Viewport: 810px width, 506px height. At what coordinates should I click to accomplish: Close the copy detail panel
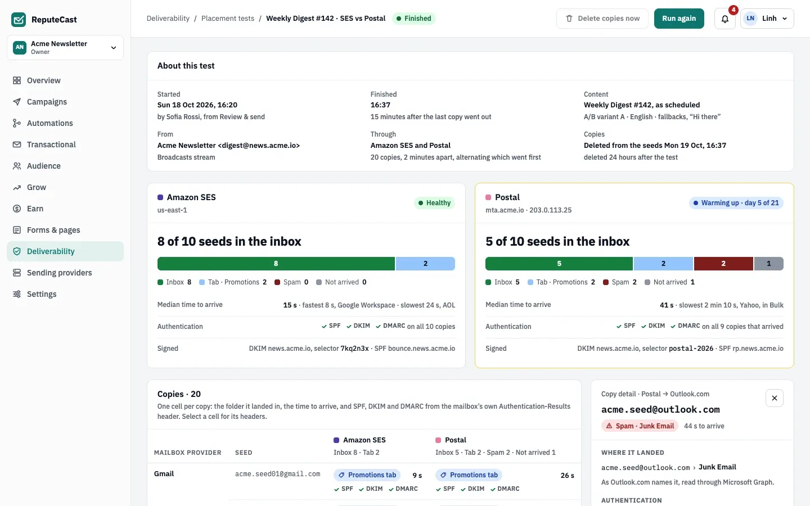point(775,398)
